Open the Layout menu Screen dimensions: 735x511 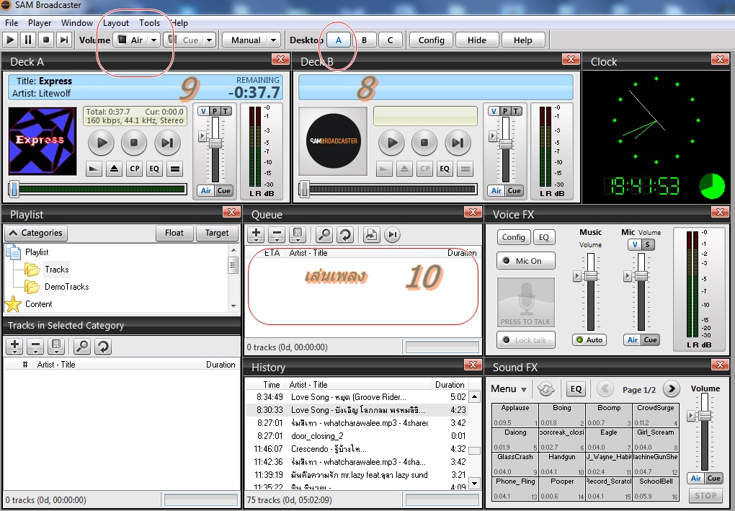pyautogui.click(x=116, y=23)
